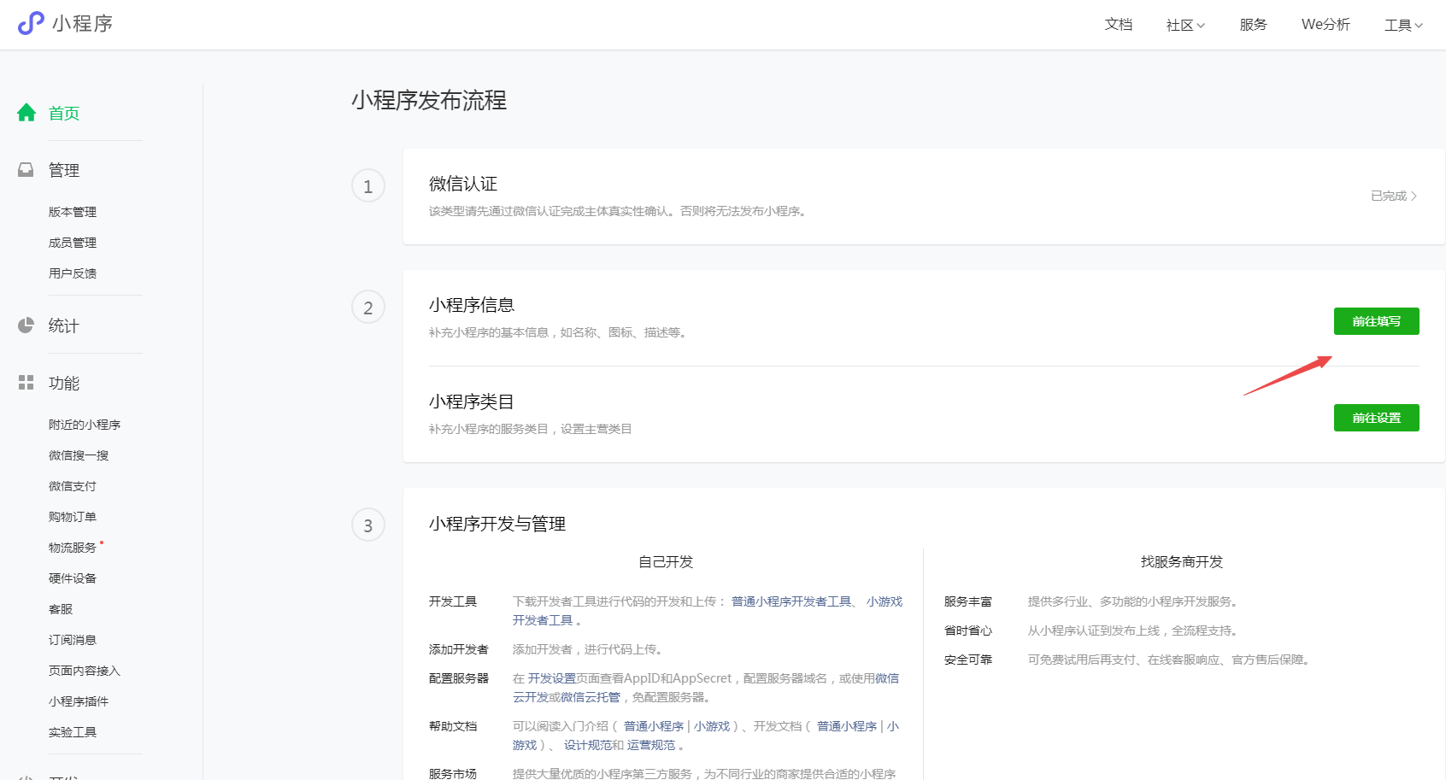Viewport: 1446px width, 780px height.
Task: Click the 帮助文档 row label
Action: pos(453,726)
